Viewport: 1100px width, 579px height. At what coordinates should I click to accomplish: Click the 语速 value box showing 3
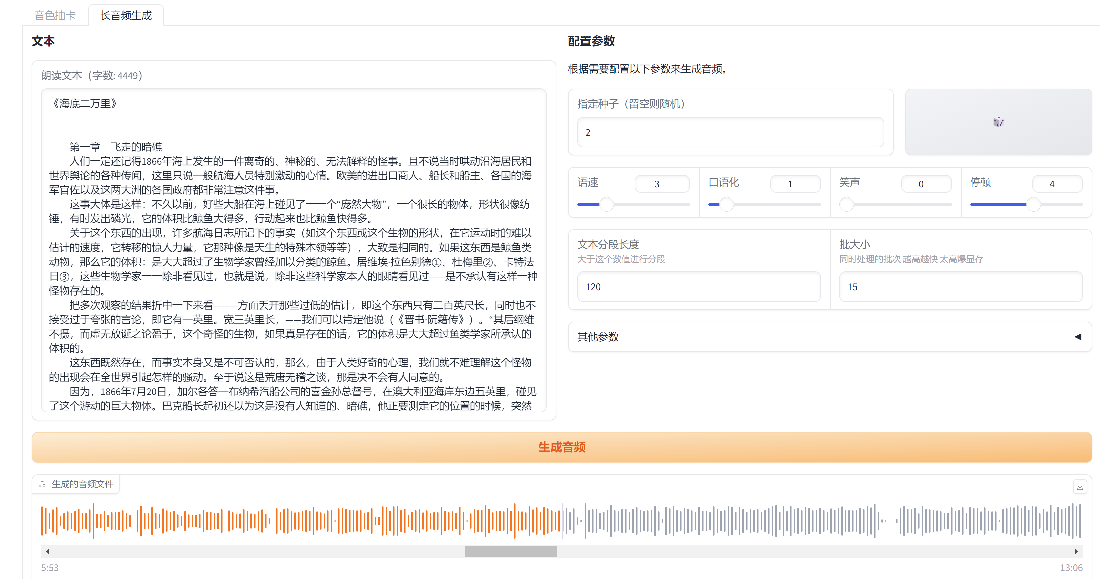662,184
